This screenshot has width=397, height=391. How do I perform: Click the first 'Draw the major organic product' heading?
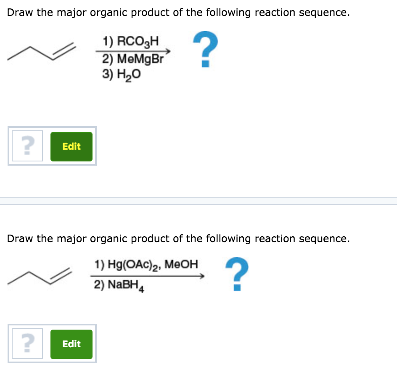(x=177, y=12)
